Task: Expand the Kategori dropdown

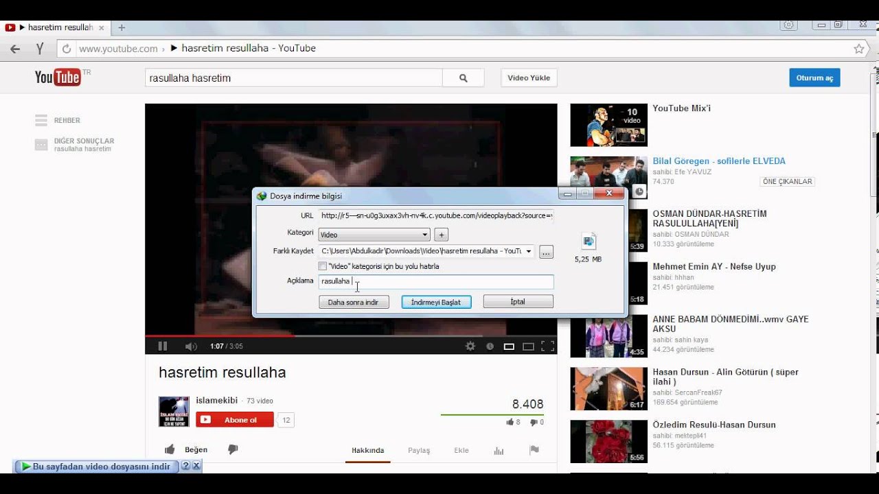Action: click(425, 235)
